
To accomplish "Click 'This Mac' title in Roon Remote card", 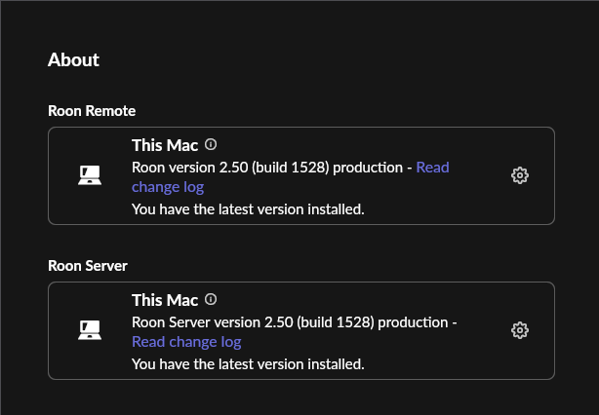I will 165,145.
